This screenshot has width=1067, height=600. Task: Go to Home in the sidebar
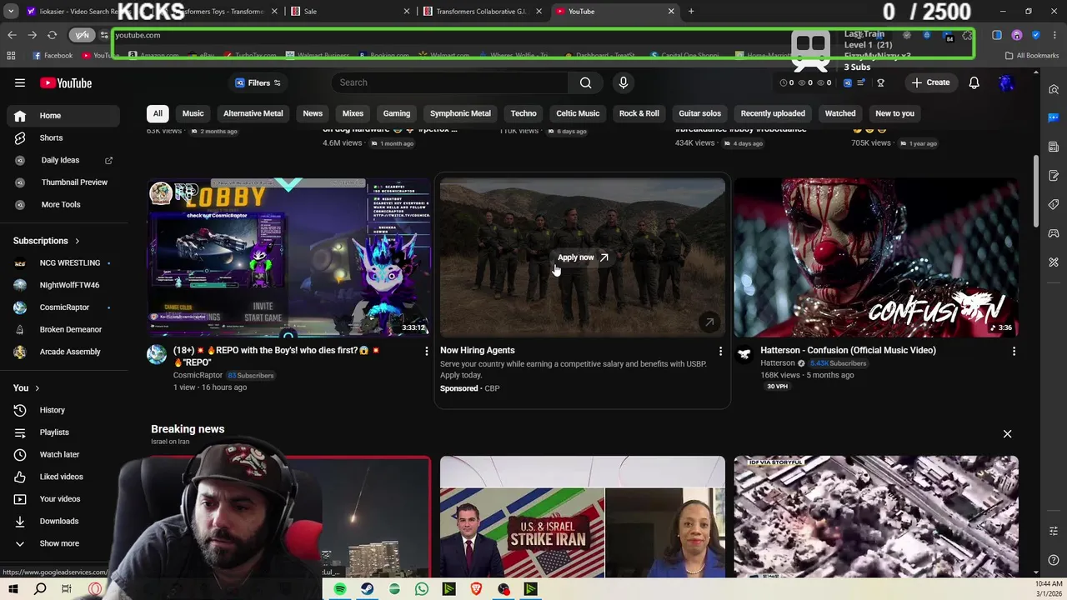tap(65, 116)
